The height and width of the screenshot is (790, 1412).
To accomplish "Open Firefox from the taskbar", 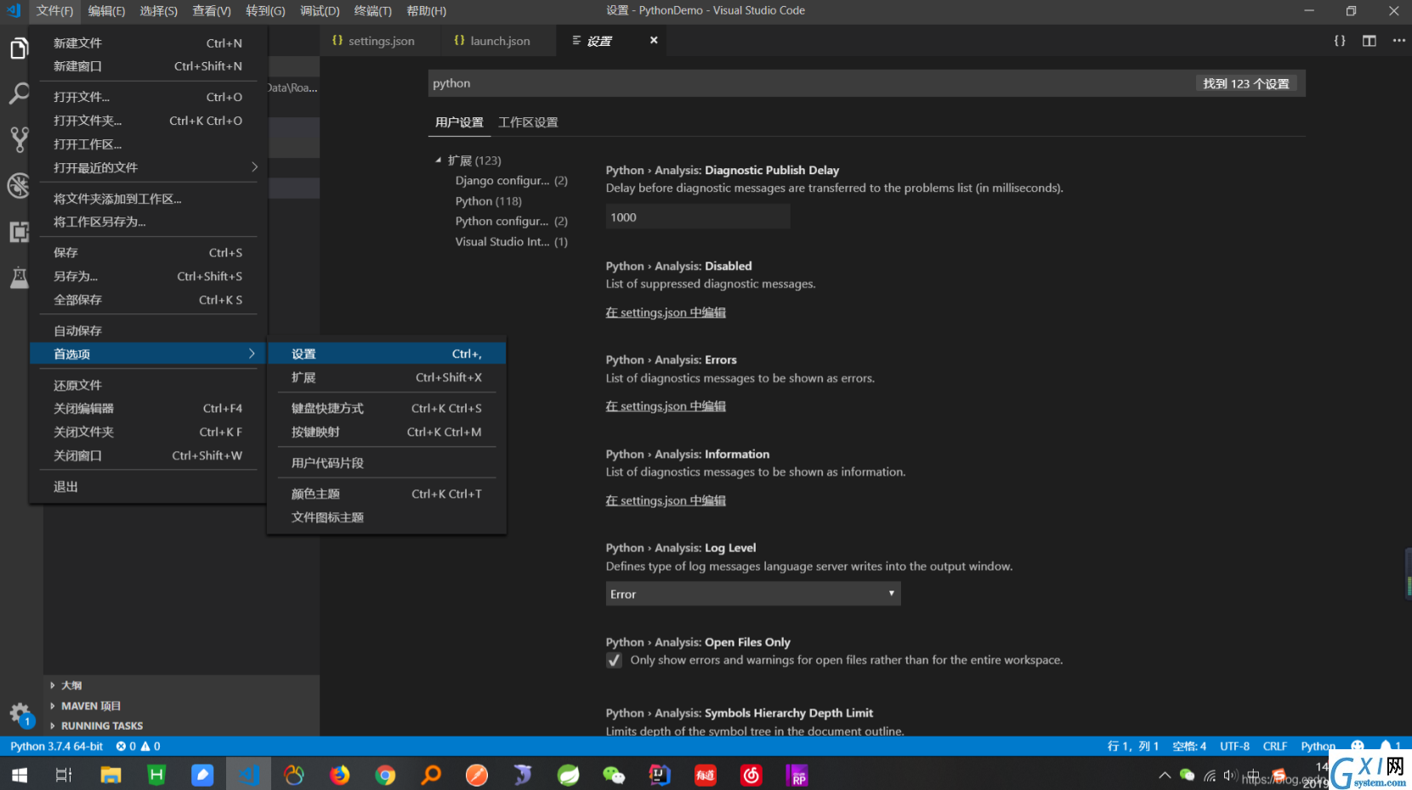I will point(339,775).
